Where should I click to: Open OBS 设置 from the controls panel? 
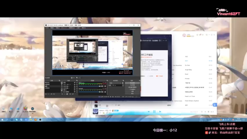[132, 91]
